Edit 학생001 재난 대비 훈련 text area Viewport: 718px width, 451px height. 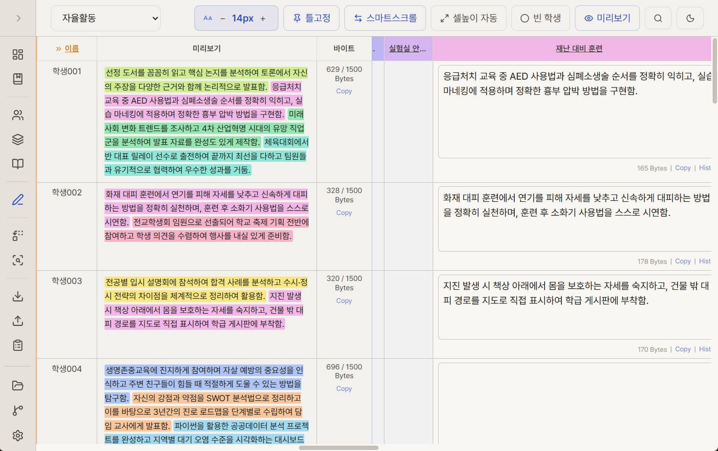[x=575, y=111]
